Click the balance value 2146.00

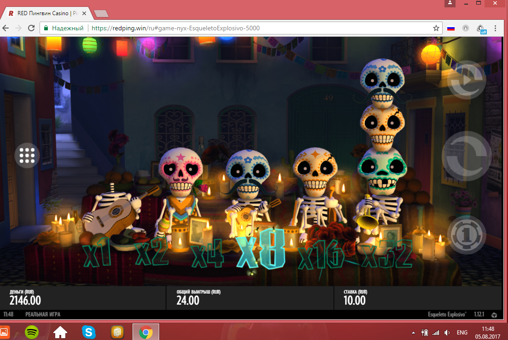[25, 300]
